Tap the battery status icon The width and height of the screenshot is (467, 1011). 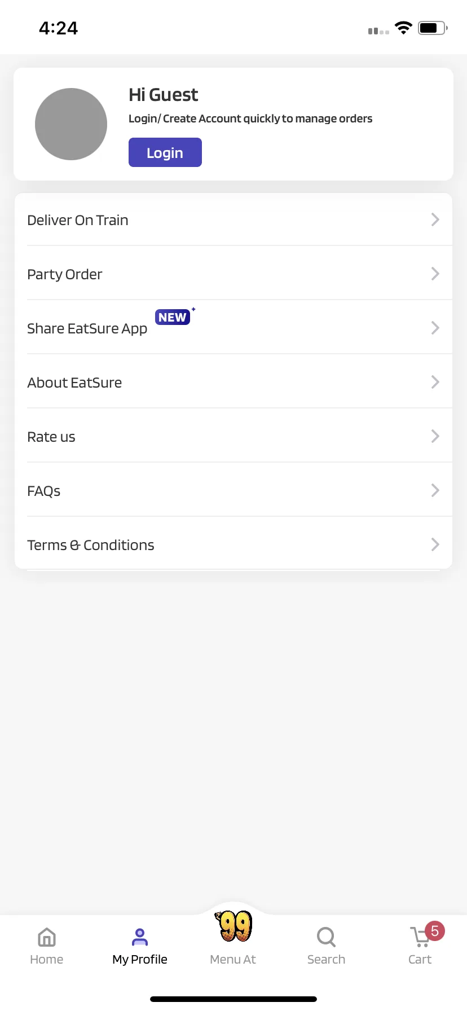click(433, 28)
